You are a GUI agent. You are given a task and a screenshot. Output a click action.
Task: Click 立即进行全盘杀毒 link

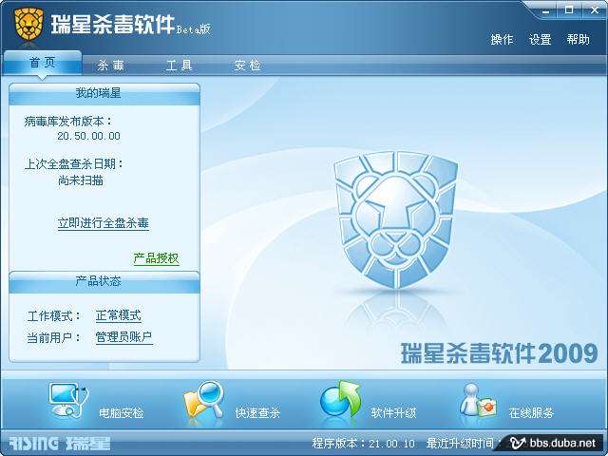click(104, 223)
